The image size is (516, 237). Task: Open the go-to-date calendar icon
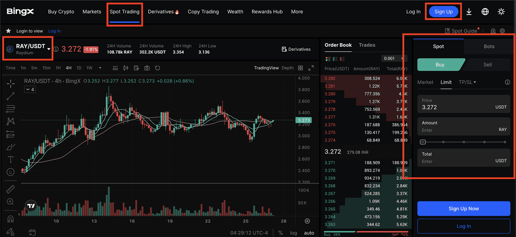(32, 233)
